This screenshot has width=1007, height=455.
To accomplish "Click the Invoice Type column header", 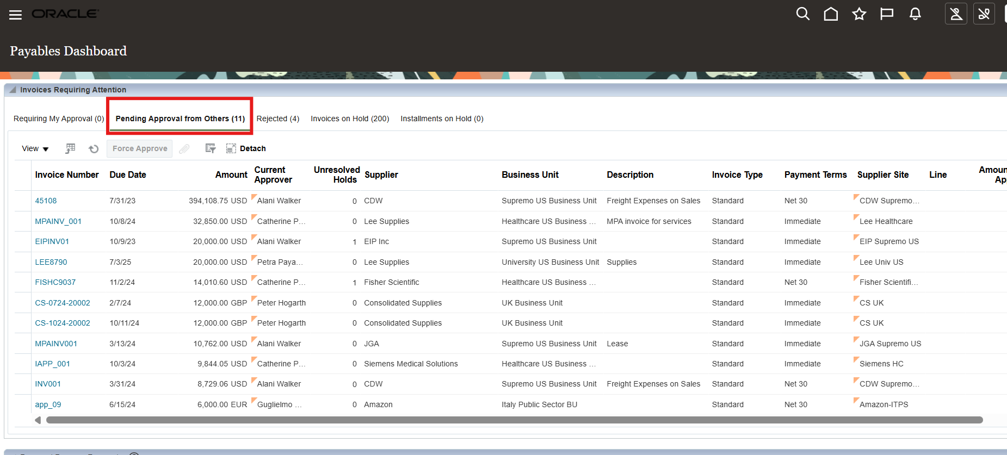I will (737, 174).
